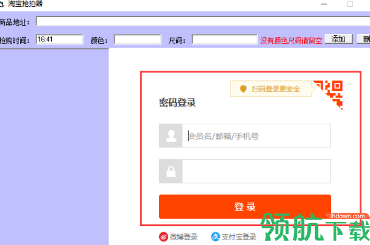Click the password field beside the lock icon

257,171
